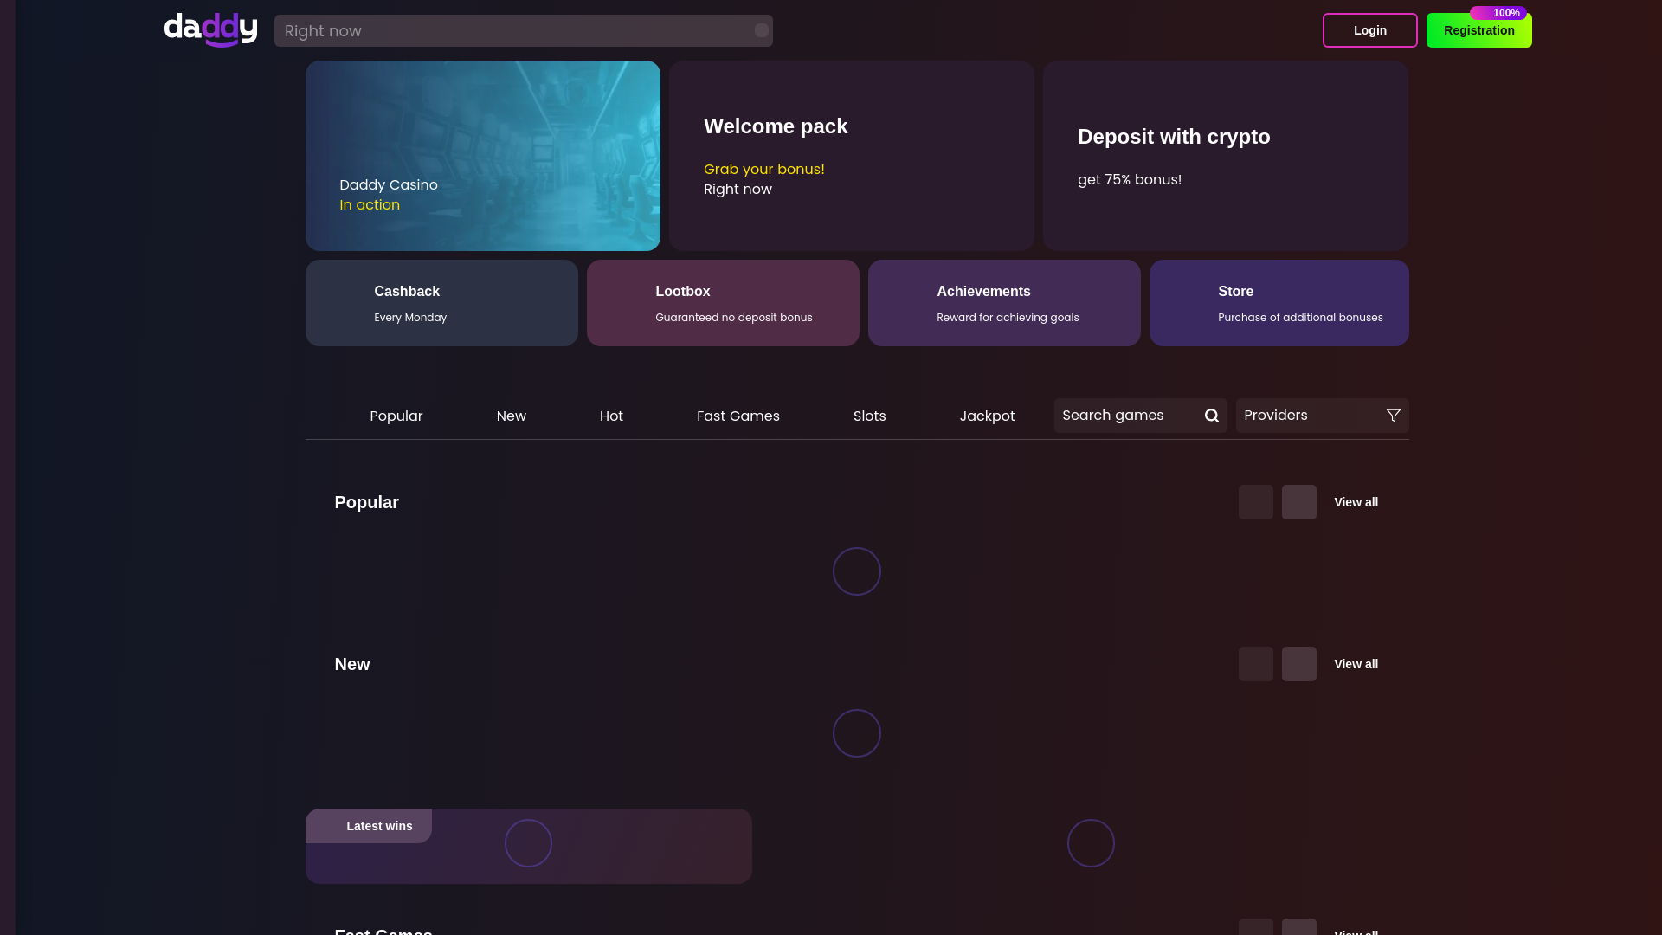Viewport: 1662px width, 935px height.
Task: Open the Daddy Casino In action banner
Action: click(483, 156)
